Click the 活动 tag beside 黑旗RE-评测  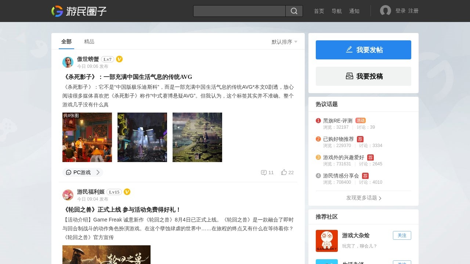point(361,121)
